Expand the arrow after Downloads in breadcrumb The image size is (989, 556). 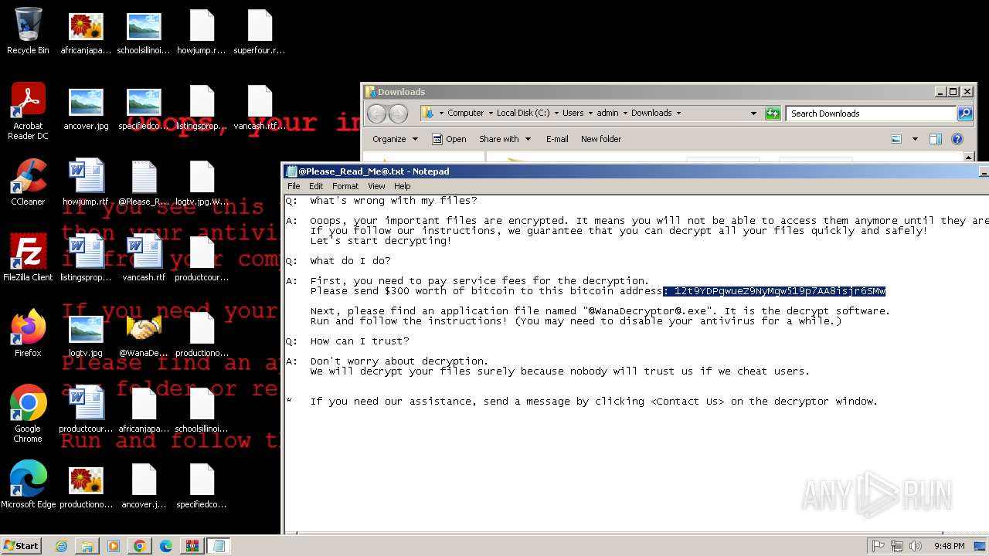pyautogui.click(x=678, y=113)
